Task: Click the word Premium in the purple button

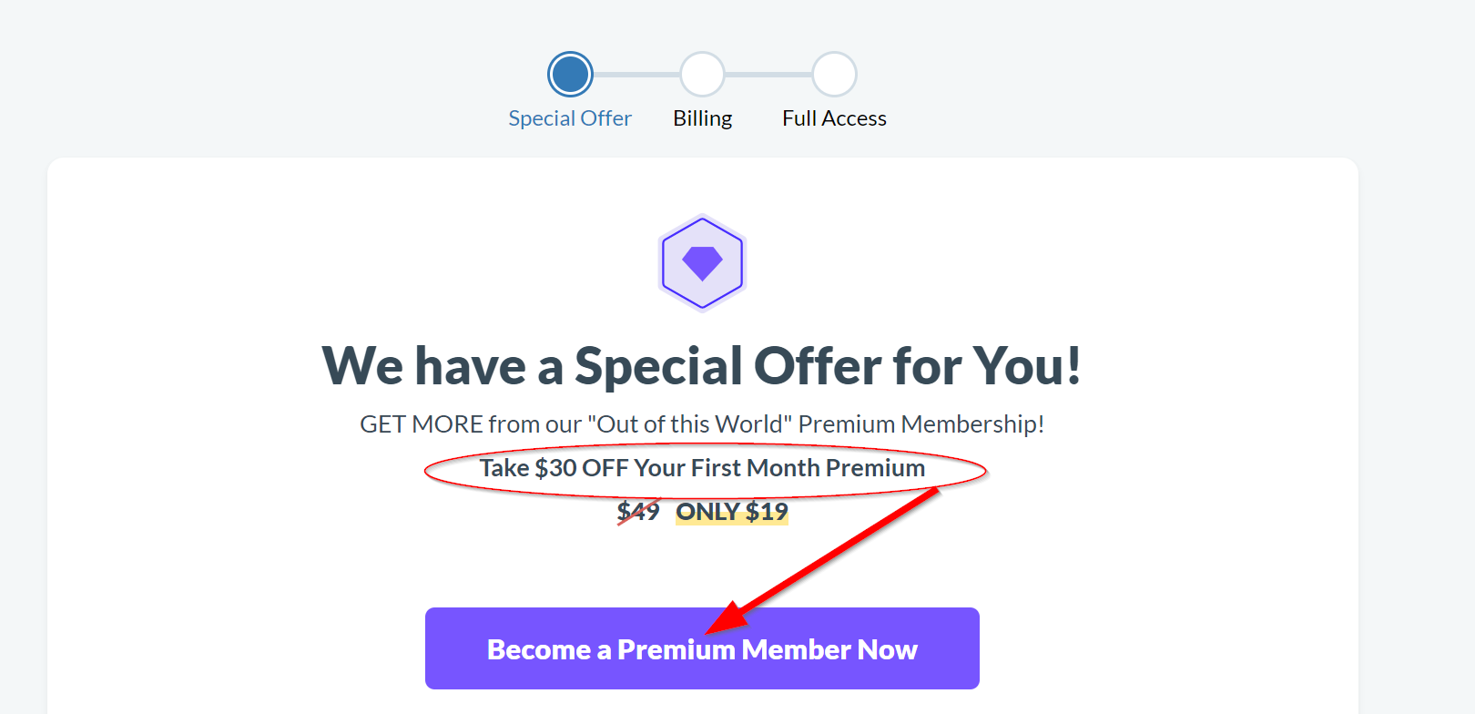Action: click(676, 649)
